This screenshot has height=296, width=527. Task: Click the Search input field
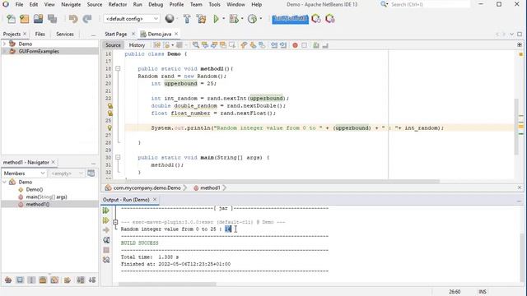point(430,4)
